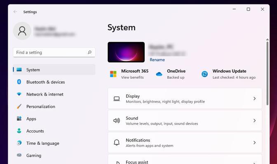Click the Notifications bell icon
The image size is (277, 164).
click(x=117, y=143)
